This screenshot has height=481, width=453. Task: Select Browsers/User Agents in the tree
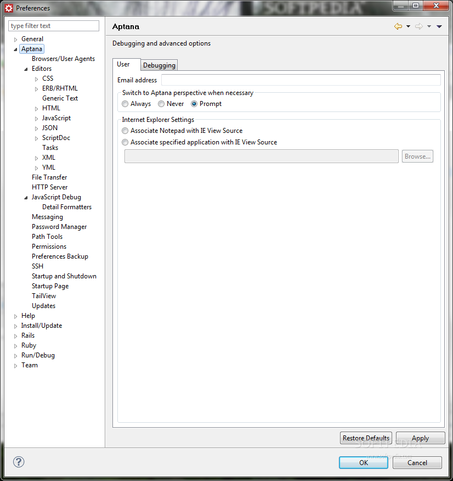tap(63, 59)
